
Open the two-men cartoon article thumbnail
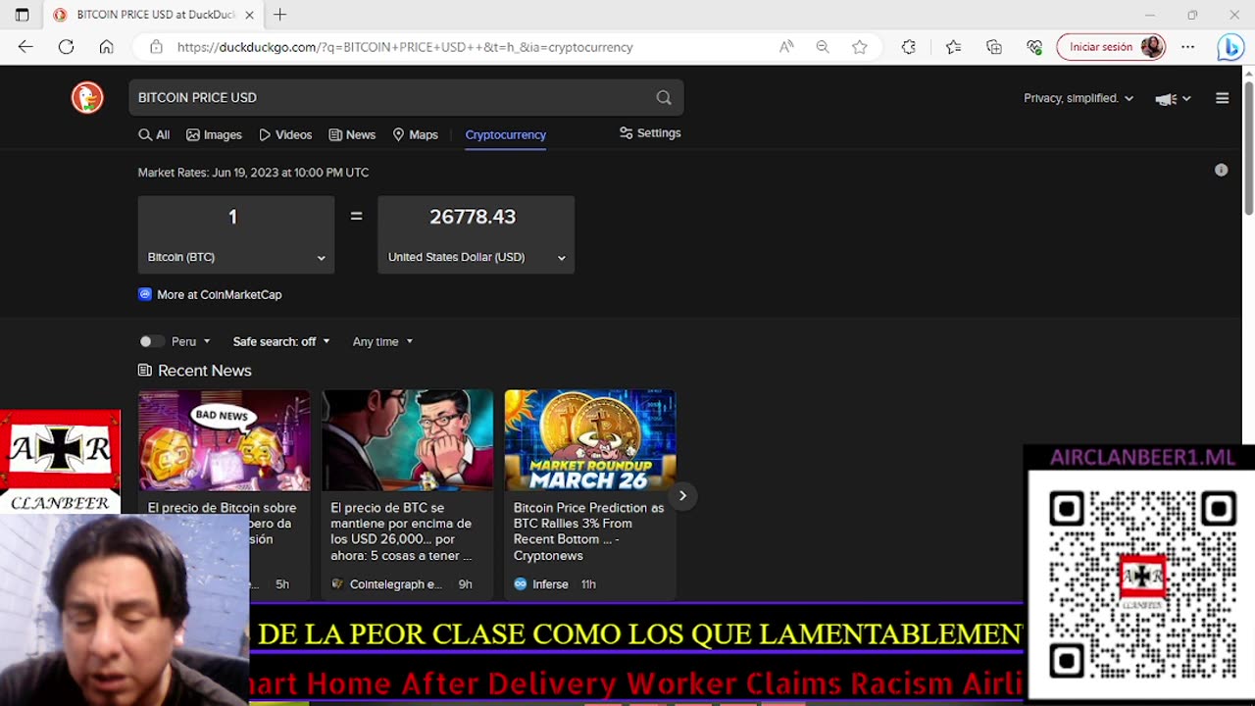click(407, 440)
